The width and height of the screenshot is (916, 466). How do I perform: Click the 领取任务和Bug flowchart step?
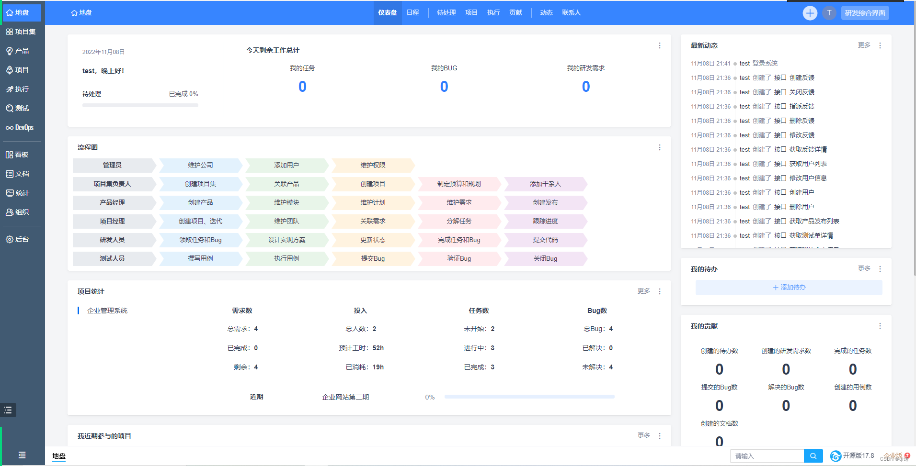[x=201, y=240]
